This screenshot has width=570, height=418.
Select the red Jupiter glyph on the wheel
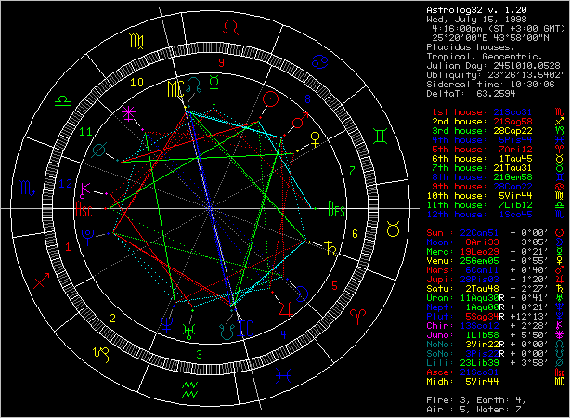pyautogui.click(x=286, y=308)
